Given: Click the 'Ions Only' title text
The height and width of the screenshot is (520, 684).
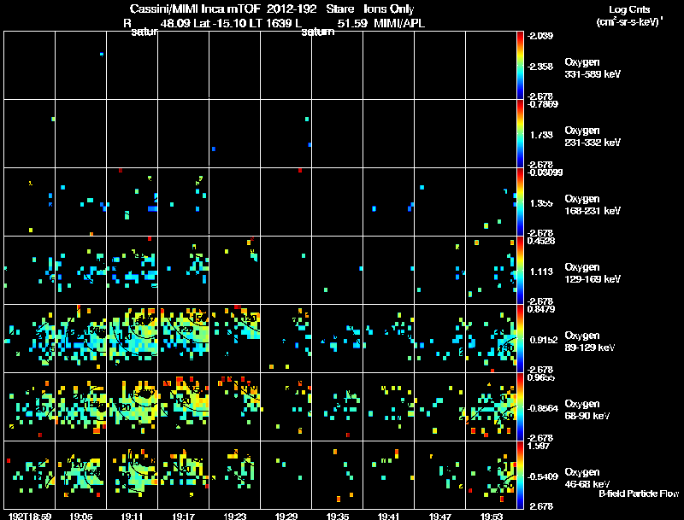Looking at the screenshot, I should pos(389,9).
